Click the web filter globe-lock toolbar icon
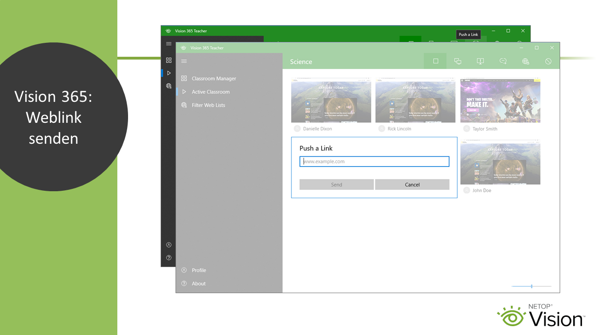The image size is (596, 335). click(526, 61)
